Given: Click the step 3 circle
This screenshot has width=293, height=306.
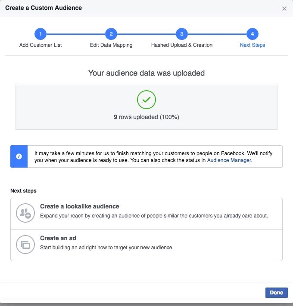Looking at the screenshot, I should 182,34.
